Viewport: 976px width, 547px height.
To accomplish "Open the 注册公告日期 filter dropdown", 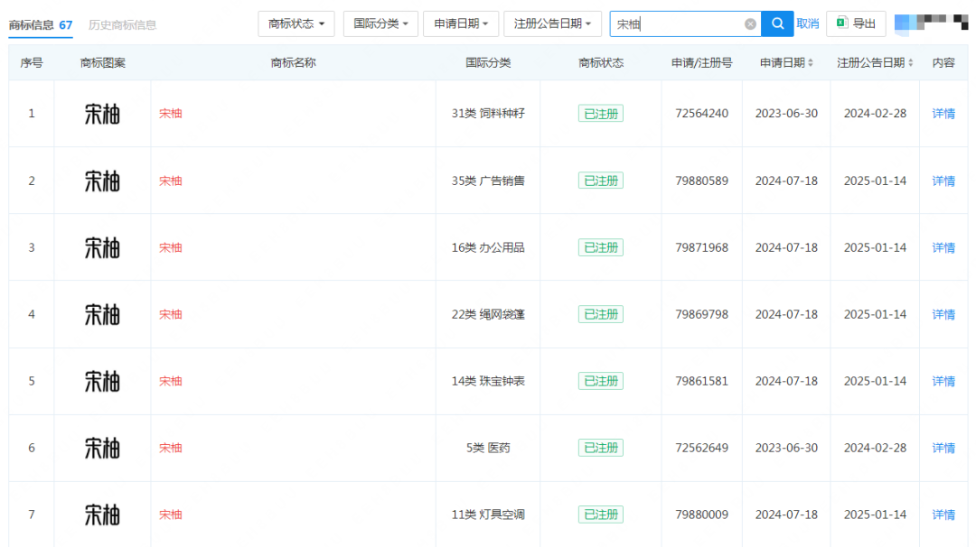I will [551, 24].
